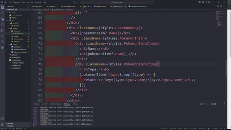
Task: Click the VS Code logo icon
Action: [x=1, y=2]
